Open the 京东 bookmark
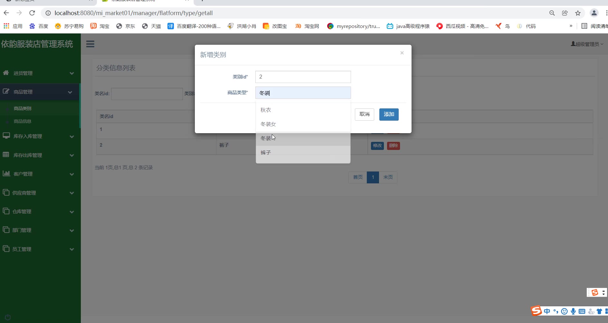The height and width of the screenshot is (323, 608). pos(126,26)
